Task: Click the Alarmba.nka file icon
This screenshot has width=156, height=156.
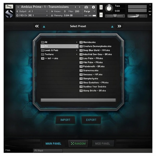Action: (81, 42)
